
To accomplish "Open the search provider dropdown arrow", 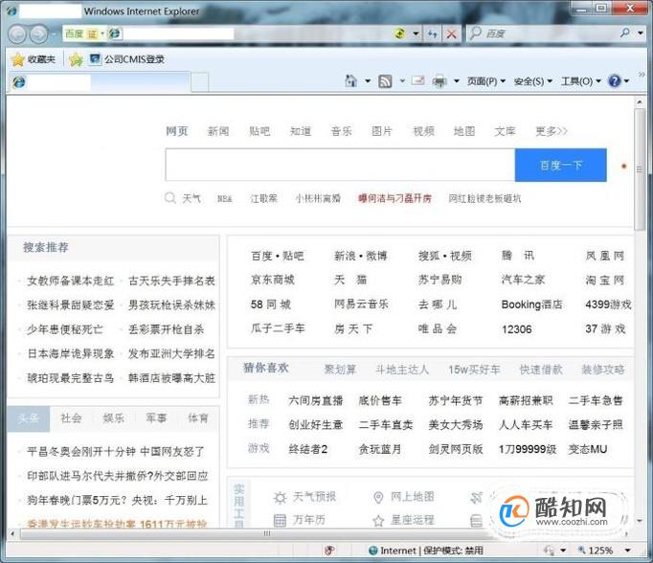I will click(x=641, y=33).
